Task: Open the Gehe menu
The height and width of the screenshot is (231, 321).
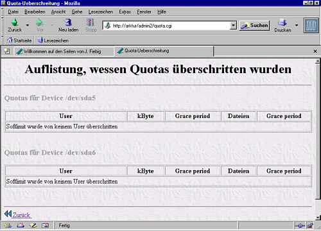Action: 77,12
